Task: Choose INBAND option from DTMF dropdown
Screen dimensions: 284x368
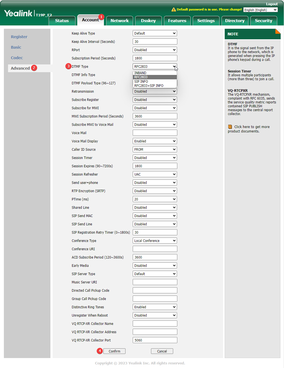Action: [x=140, y=73]
